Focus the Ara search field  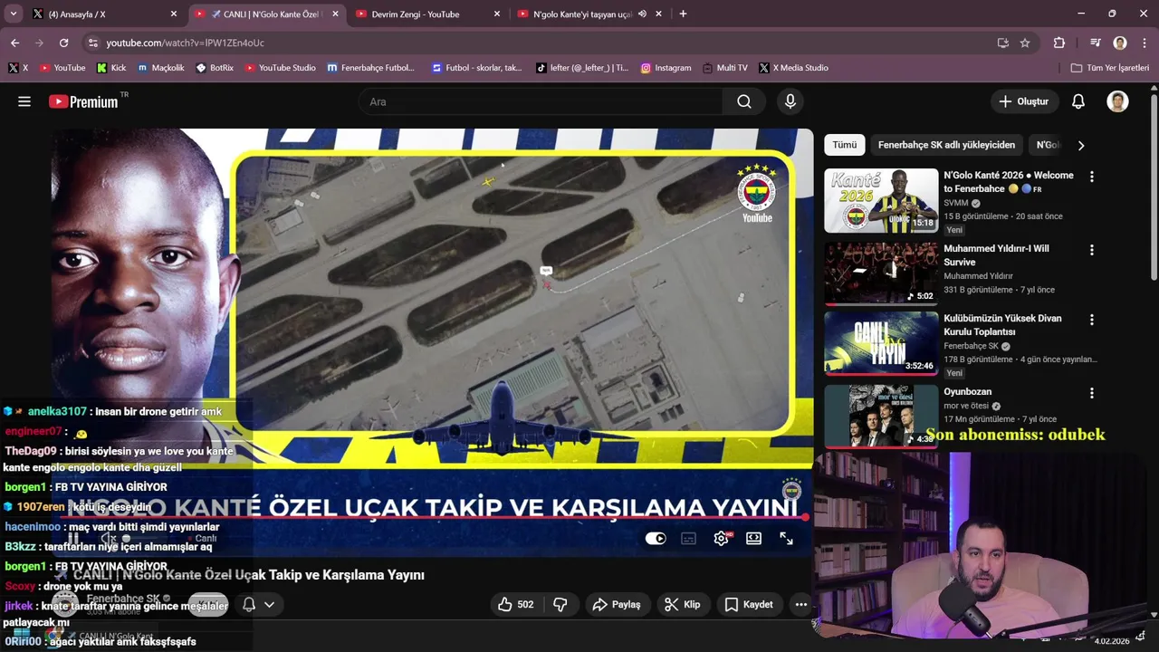(x=541, y=101)
